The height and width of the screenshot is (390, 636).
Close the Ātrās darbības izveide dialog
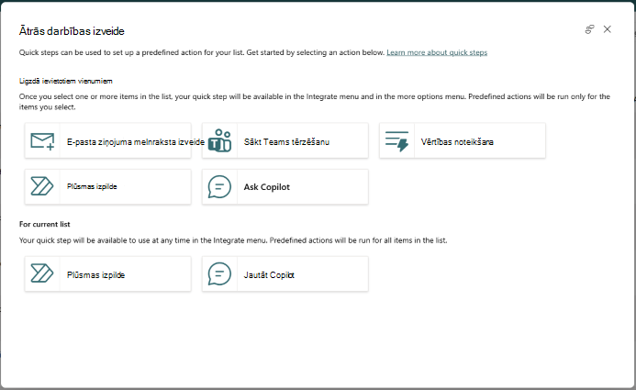click(608, 29)
